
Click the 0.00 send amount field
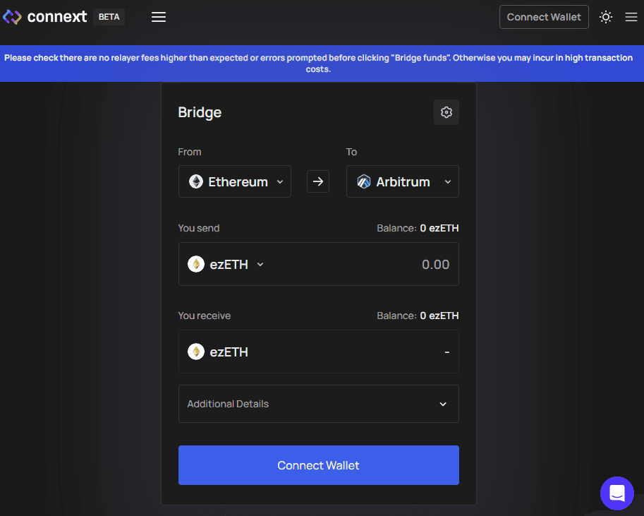(395, 265)
